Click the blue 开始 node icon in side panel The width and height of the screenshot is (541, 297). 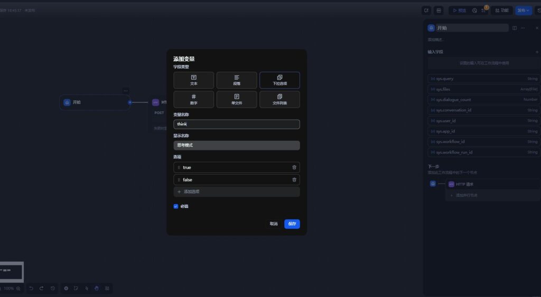click(431, 28)
